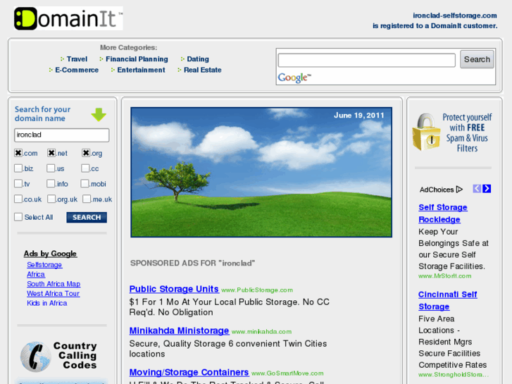Image resolution: width=512 pixels, height=384 pixels.
Task: Click the padlock spam filter icon
Action: click(x=426, y=132)
